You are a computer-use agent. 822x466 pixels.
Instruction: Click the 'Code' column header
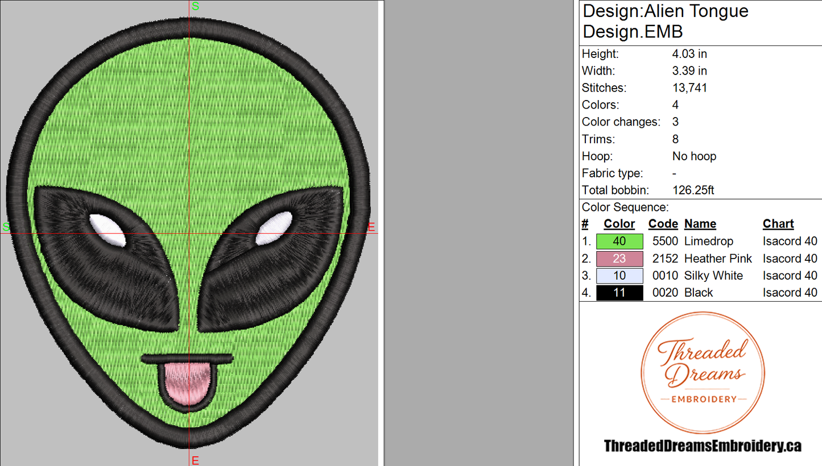pyautogui.click(x=663, y=224)
